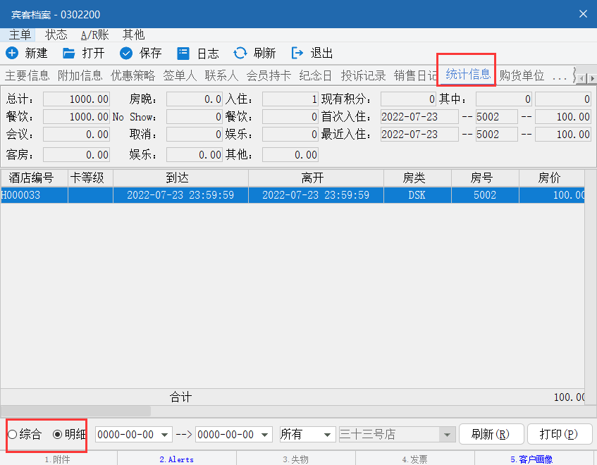Switch to 销售日记 tab
The height and width of the screenshot is (465, 597).
point(415,75)
